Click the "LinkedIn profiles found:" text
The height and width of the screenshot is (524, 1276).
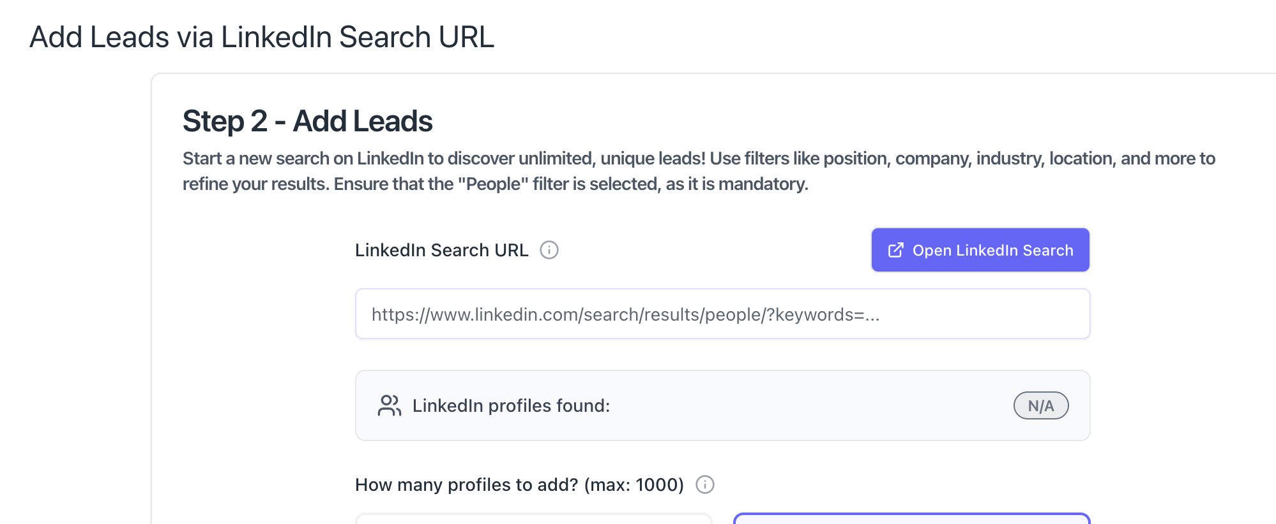pos(511,405)
